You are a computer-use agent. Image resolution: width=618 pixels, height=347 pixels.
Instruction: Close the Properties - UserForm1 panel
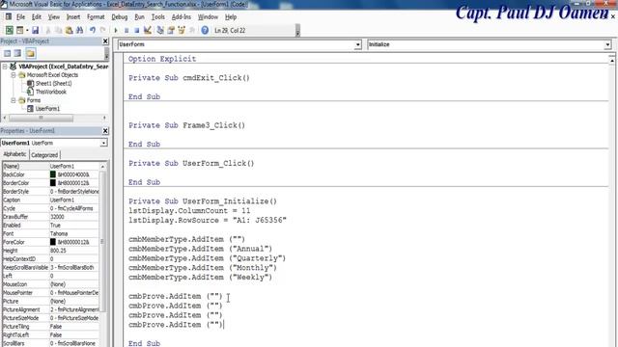tap(105, 131)
